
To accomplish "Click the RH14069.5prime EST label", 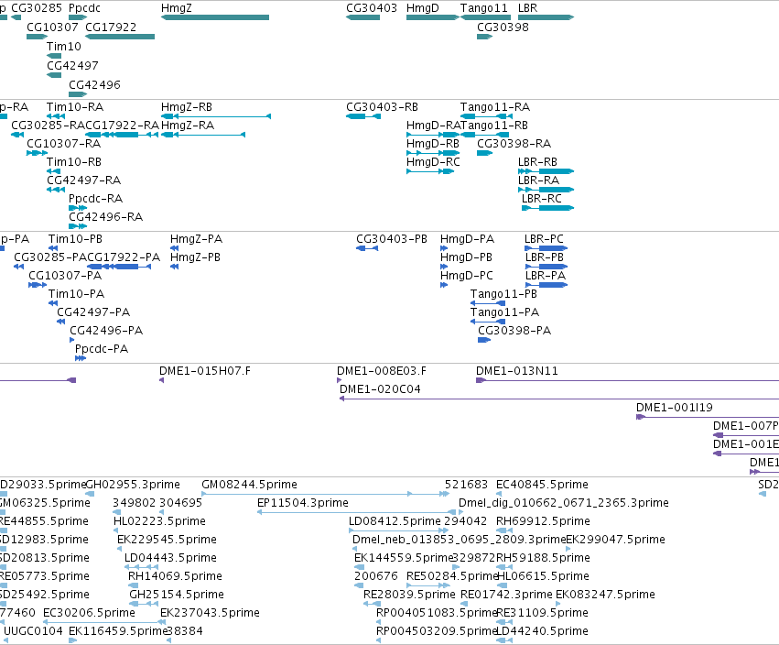I will pos(175,576).
